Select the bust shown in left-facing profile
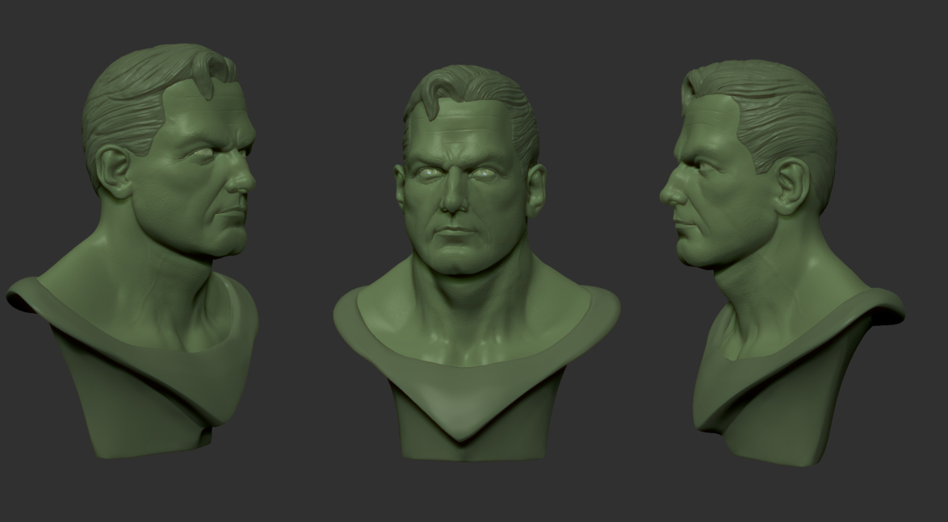Viewport: 948px width, 522px height. (x=782, y=263)
